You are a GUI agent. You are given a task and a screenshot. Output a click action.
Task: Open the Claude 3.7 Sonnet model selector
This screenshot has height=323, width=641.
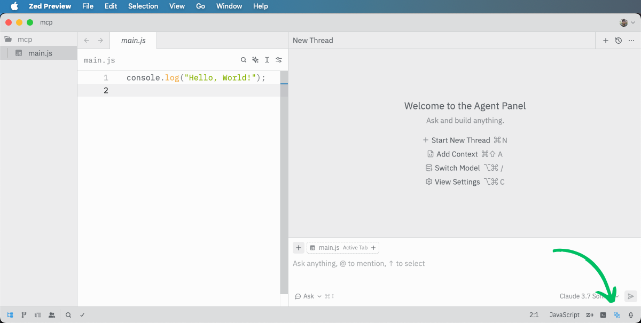coord(587,296)
